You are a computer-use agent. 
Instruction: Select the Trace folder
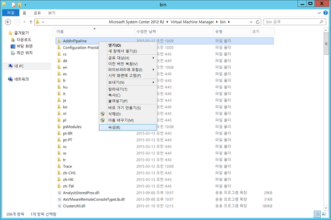[x=67, y=166]
